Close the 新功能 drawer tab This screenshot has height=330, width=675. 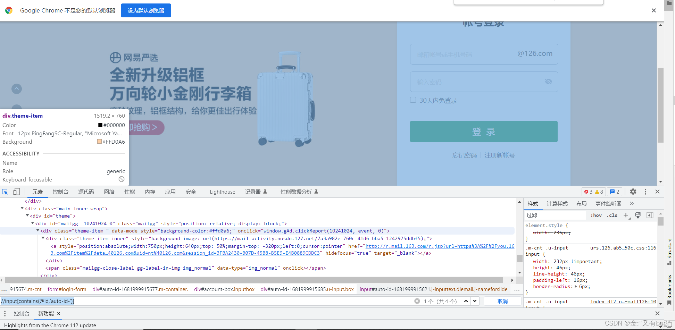click(x=59, y=313)
